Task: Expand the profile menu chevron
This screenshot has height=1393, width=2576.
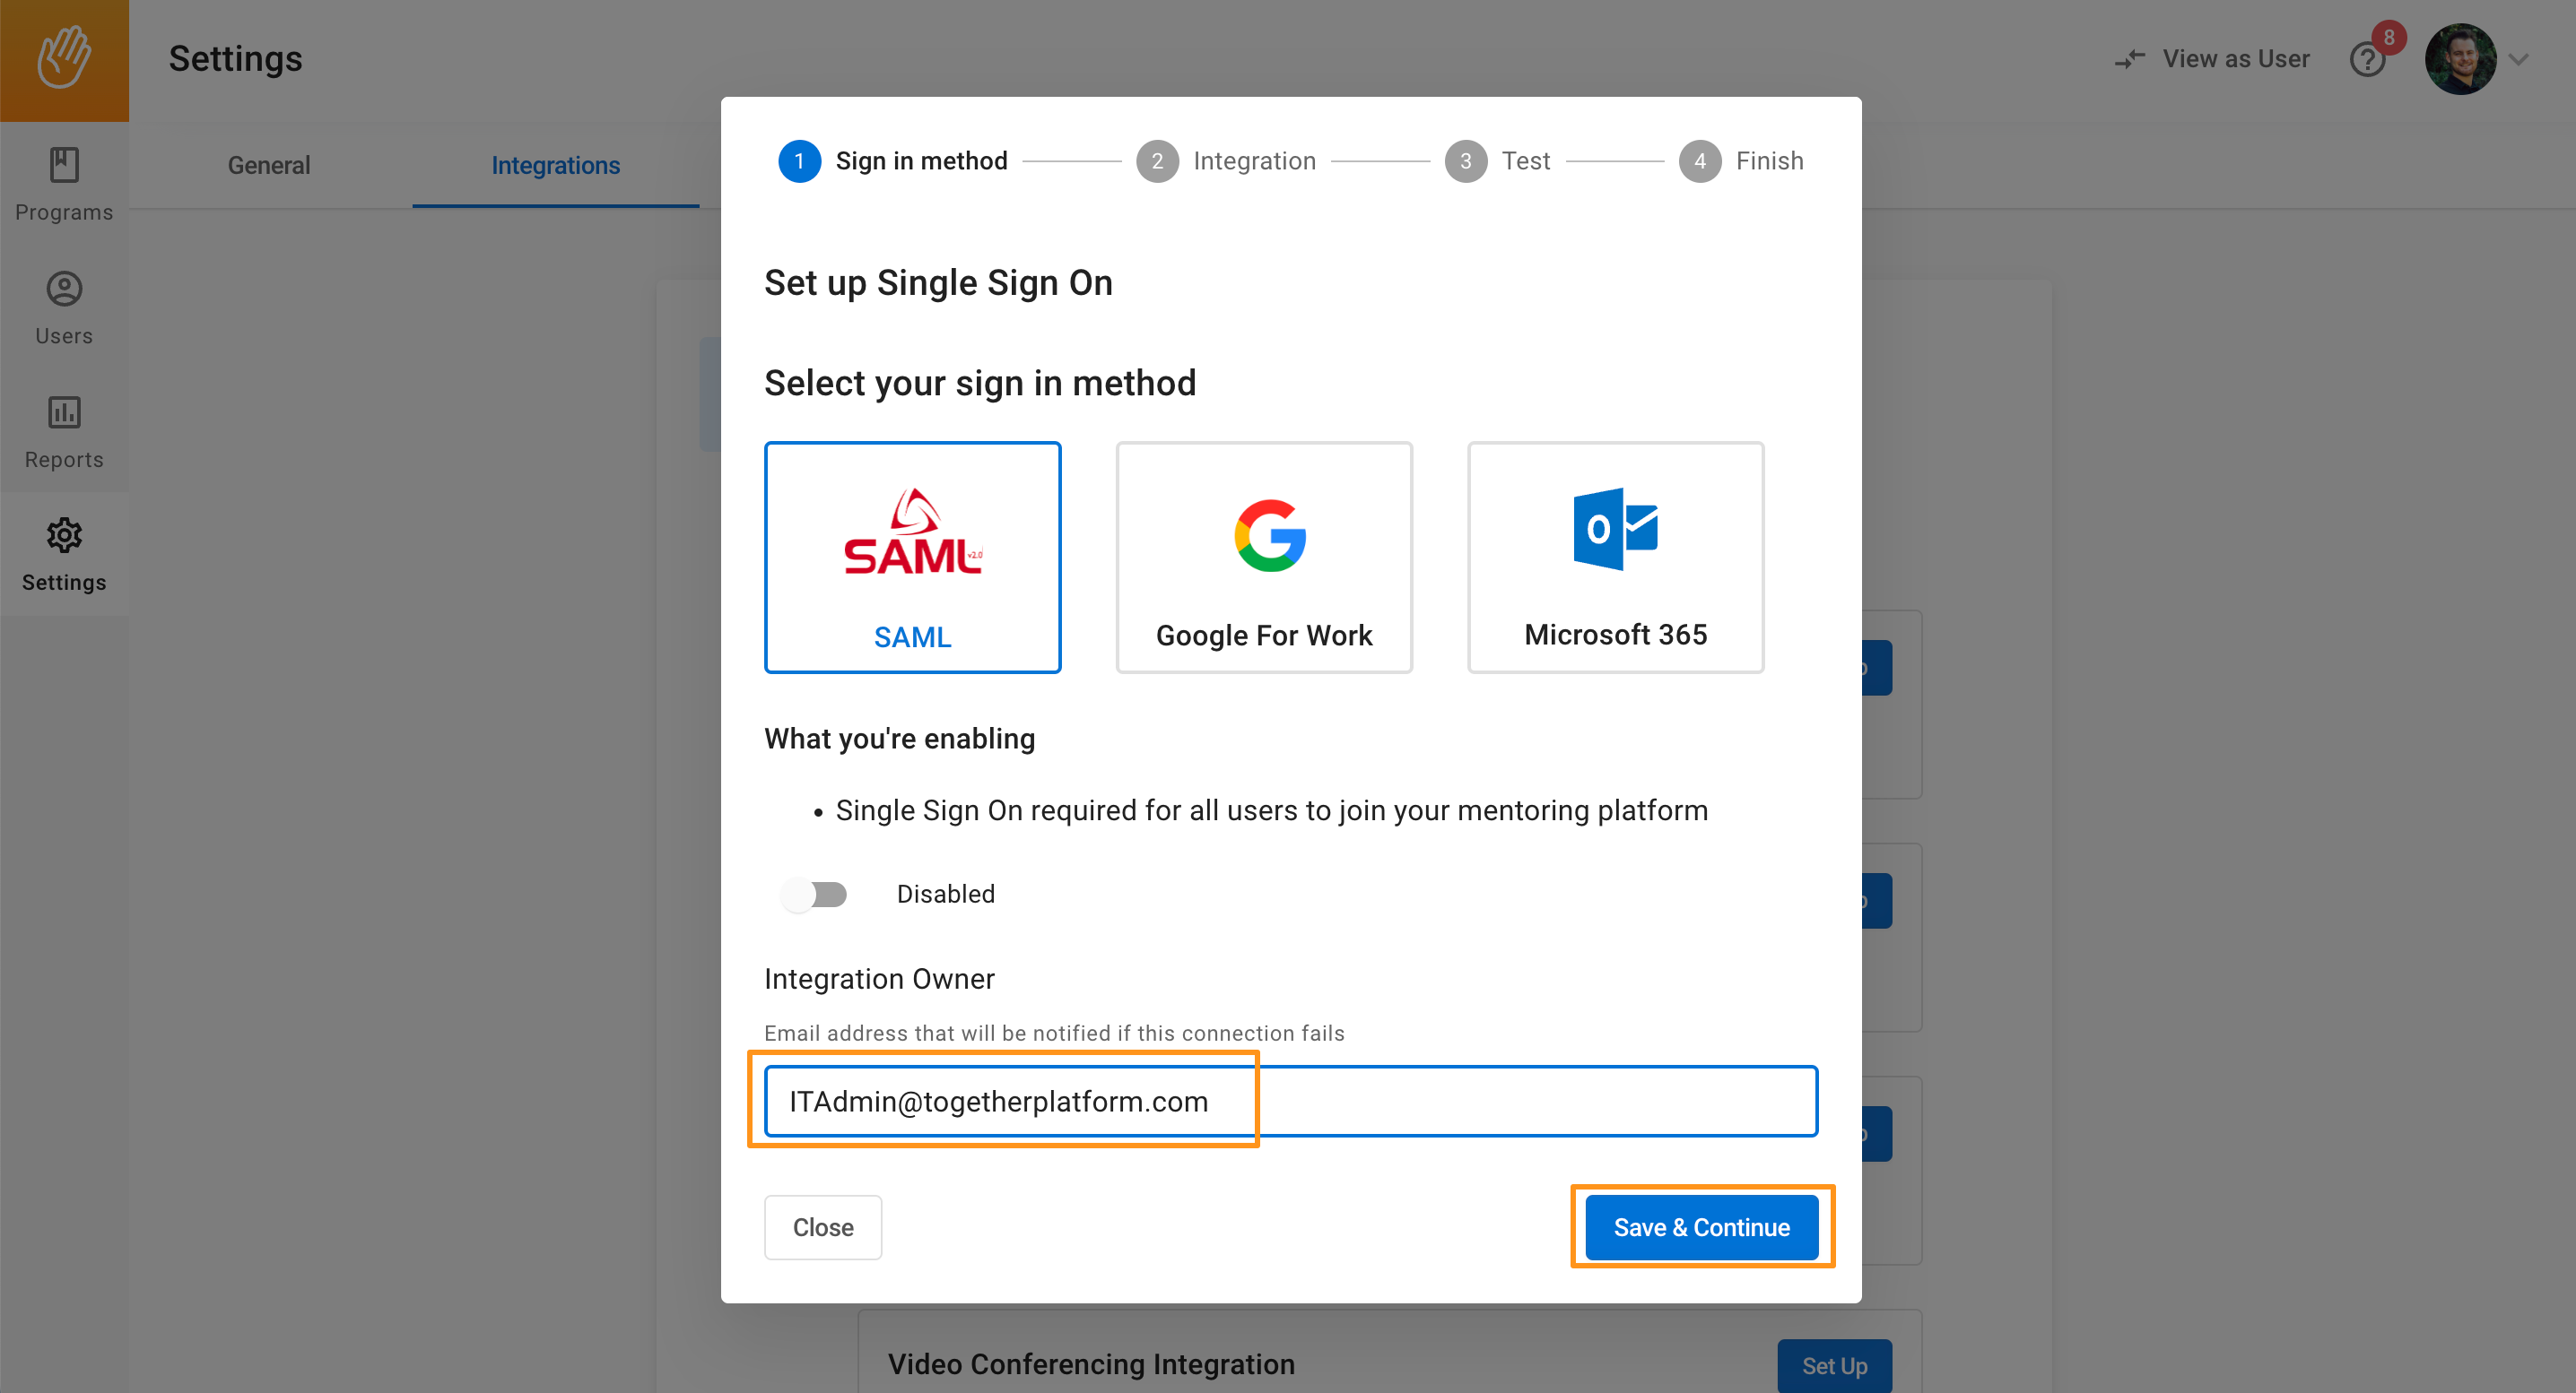Action: coord(2519,60)
